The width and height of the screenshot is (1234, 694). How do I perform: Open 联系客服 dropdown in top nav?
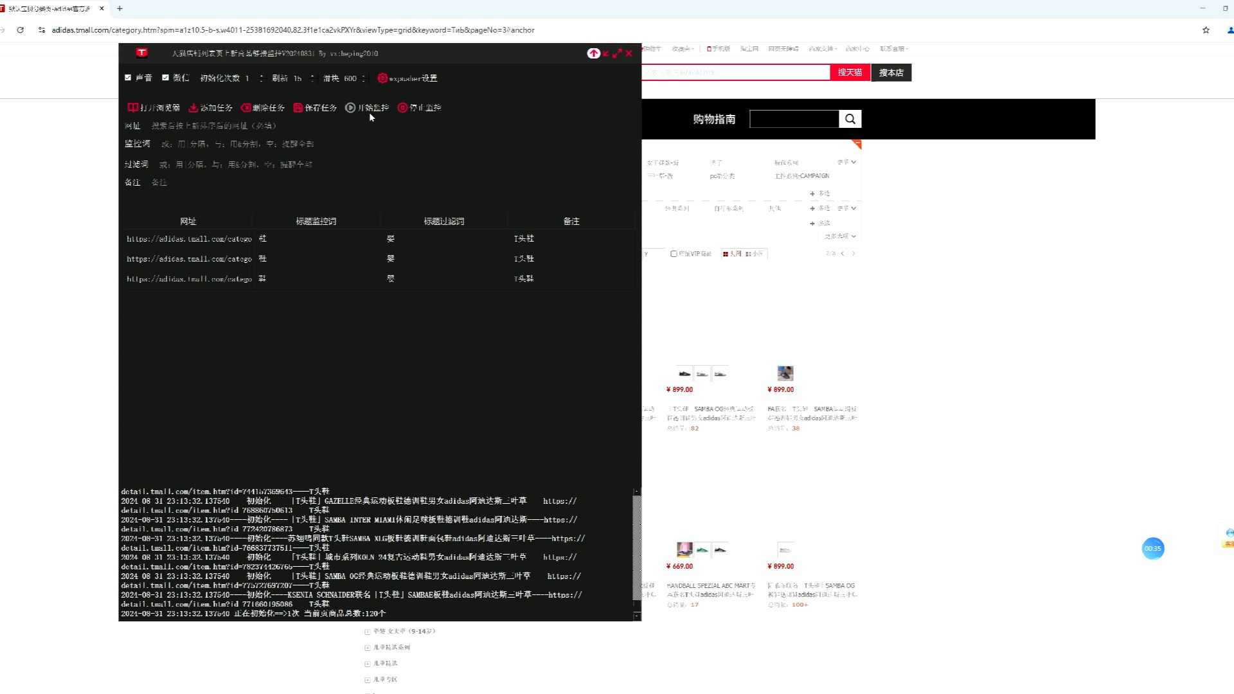894,49
